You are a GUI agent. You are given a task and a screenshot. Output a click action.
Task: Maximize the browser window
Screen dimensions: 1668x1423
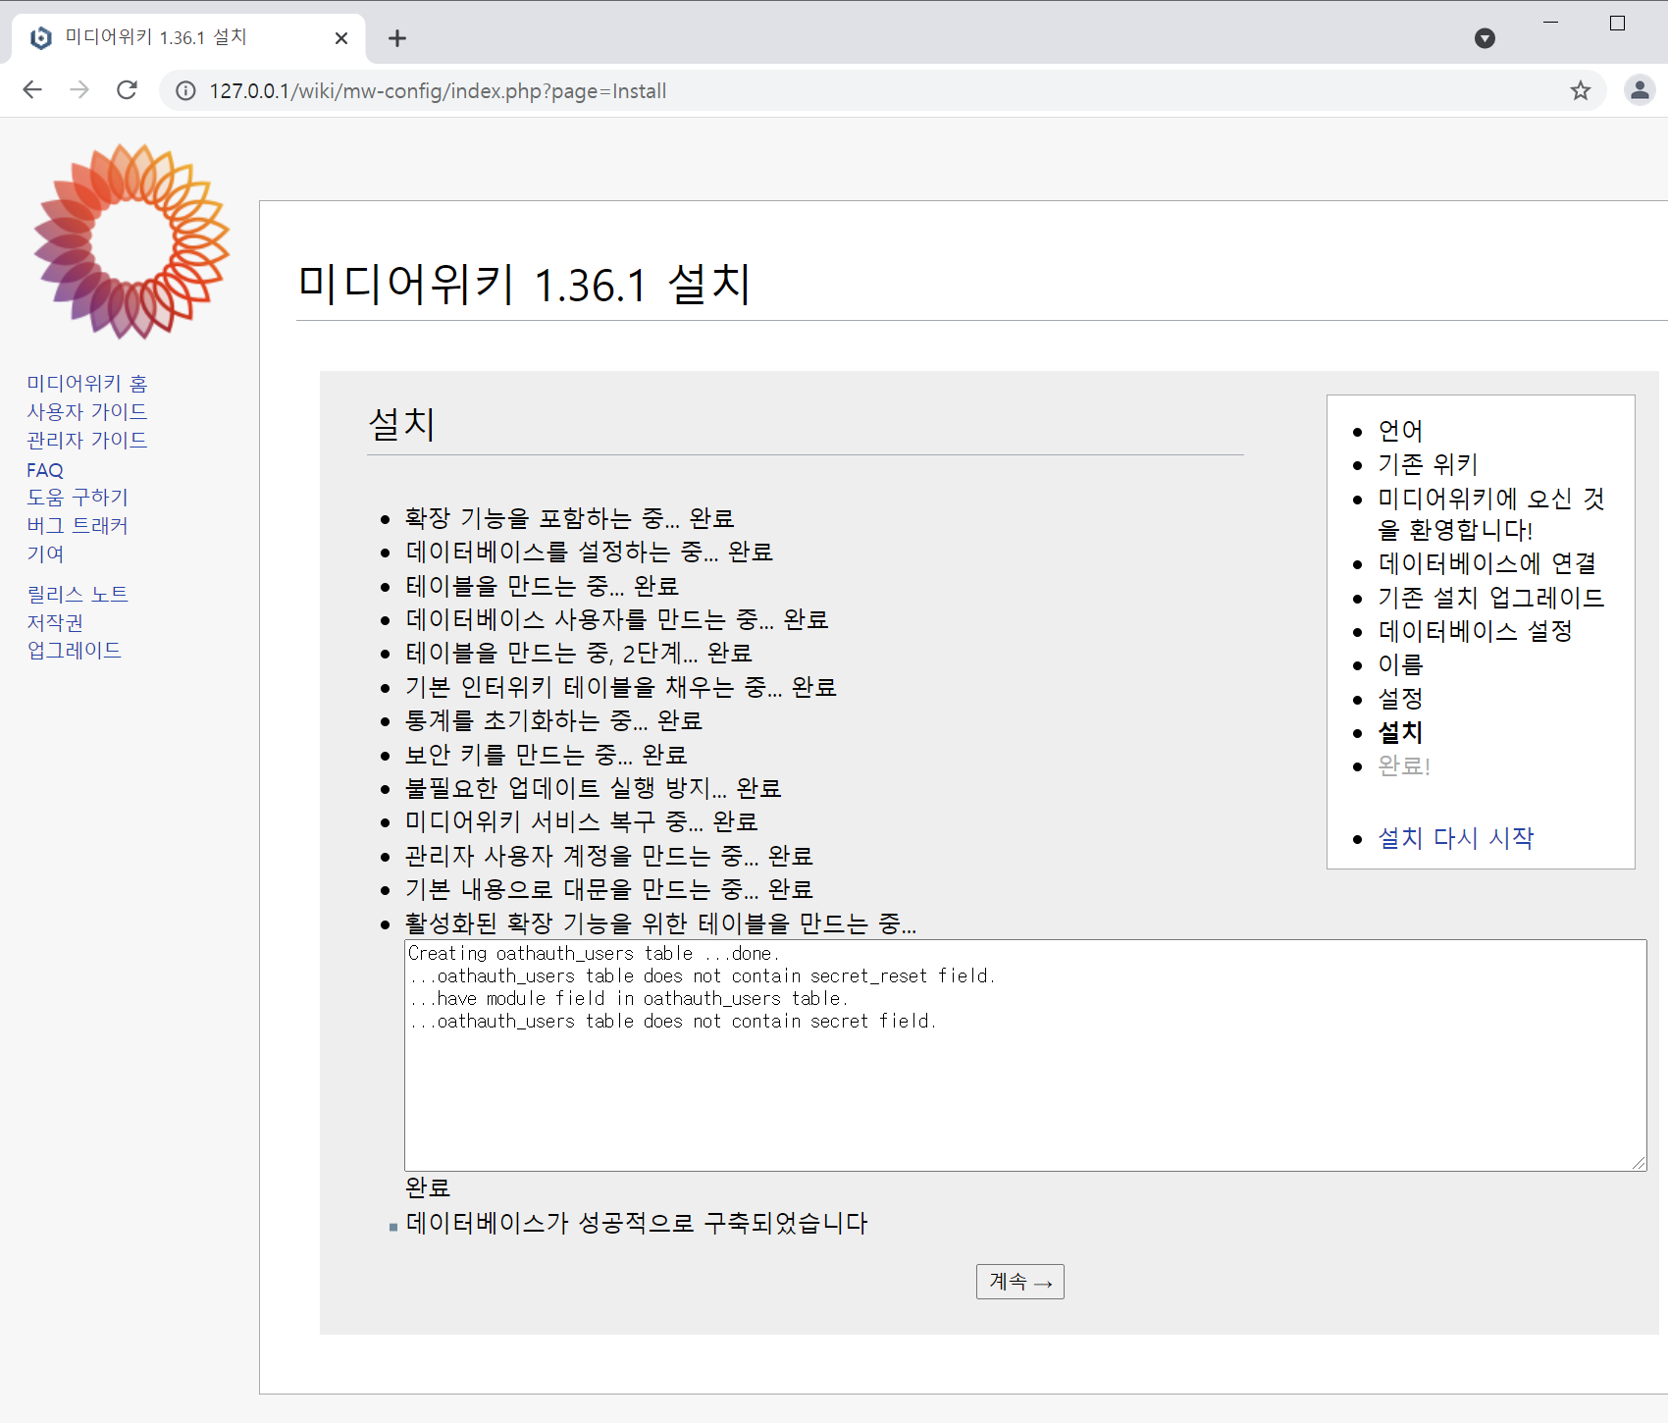pyautogui.click(x=1617, y=23)
